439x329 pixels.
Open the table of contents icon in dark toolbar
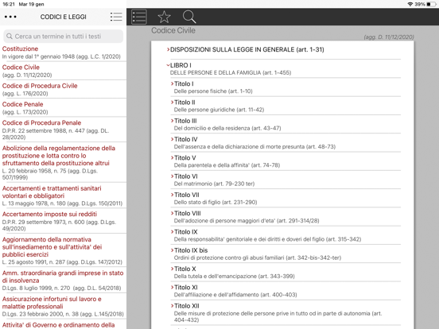[x=139, y=17]
